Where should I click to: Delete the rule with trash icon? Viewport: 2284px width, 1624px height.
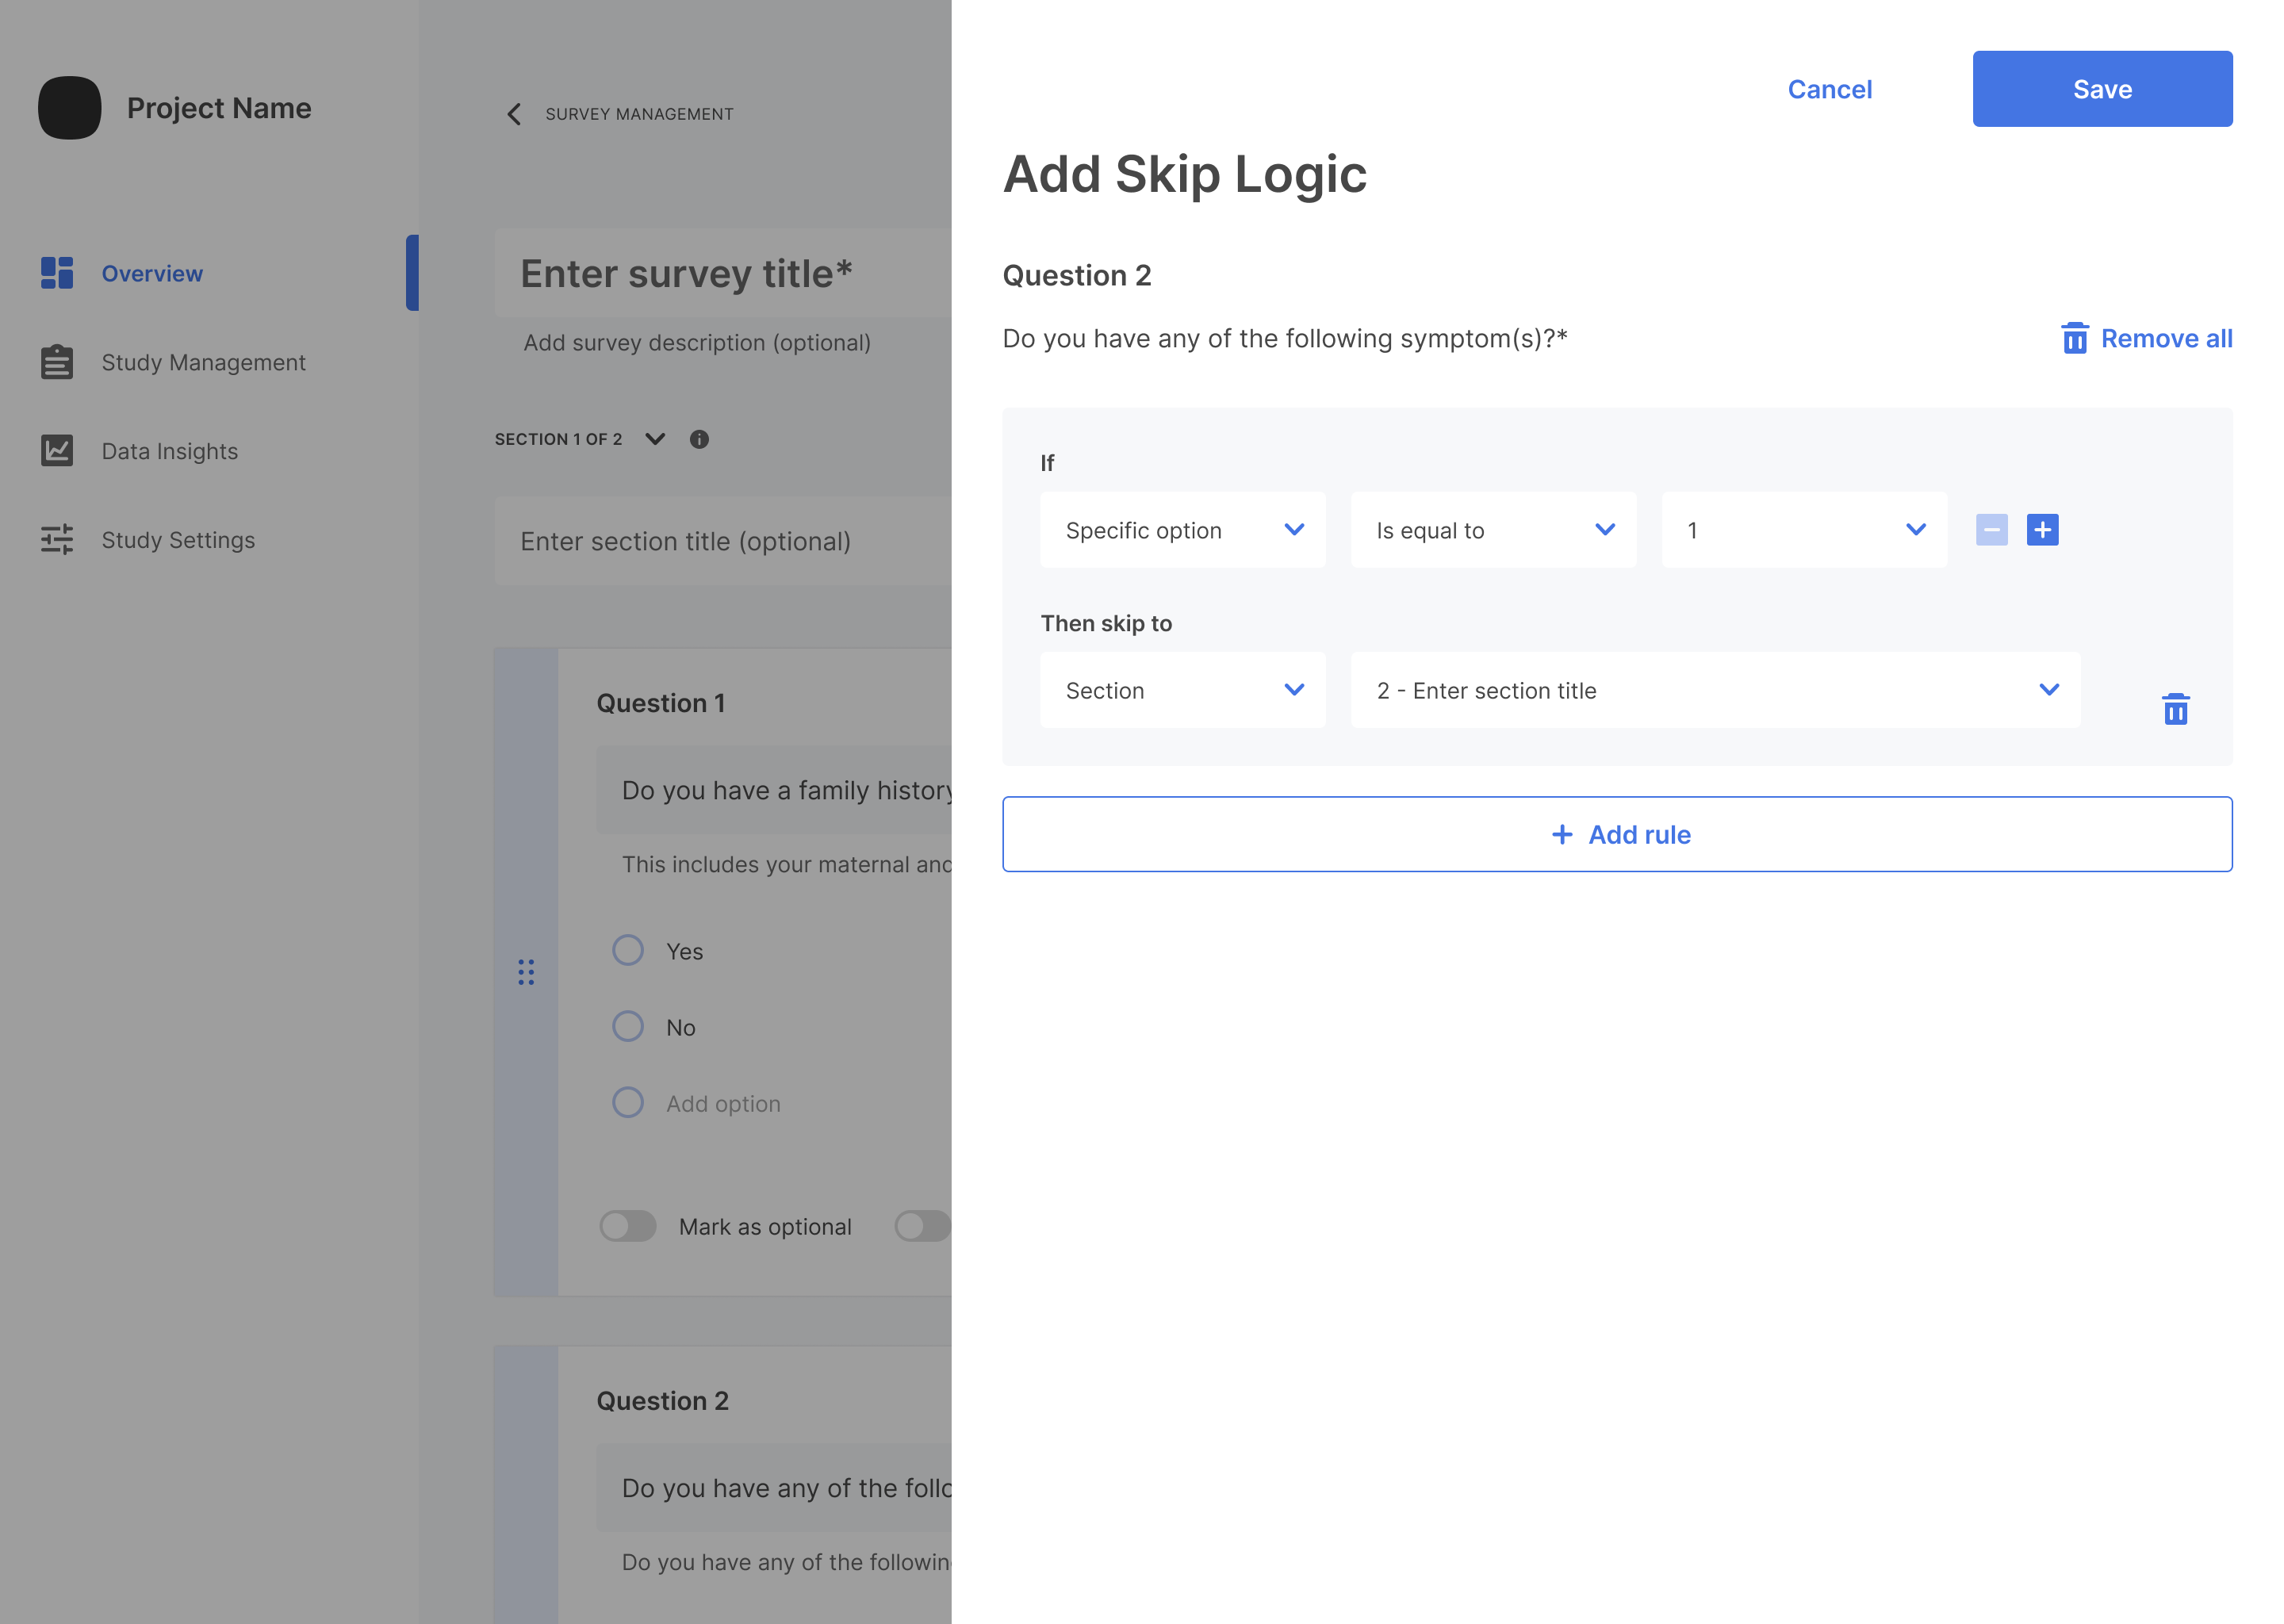(x=2175, y=709)
